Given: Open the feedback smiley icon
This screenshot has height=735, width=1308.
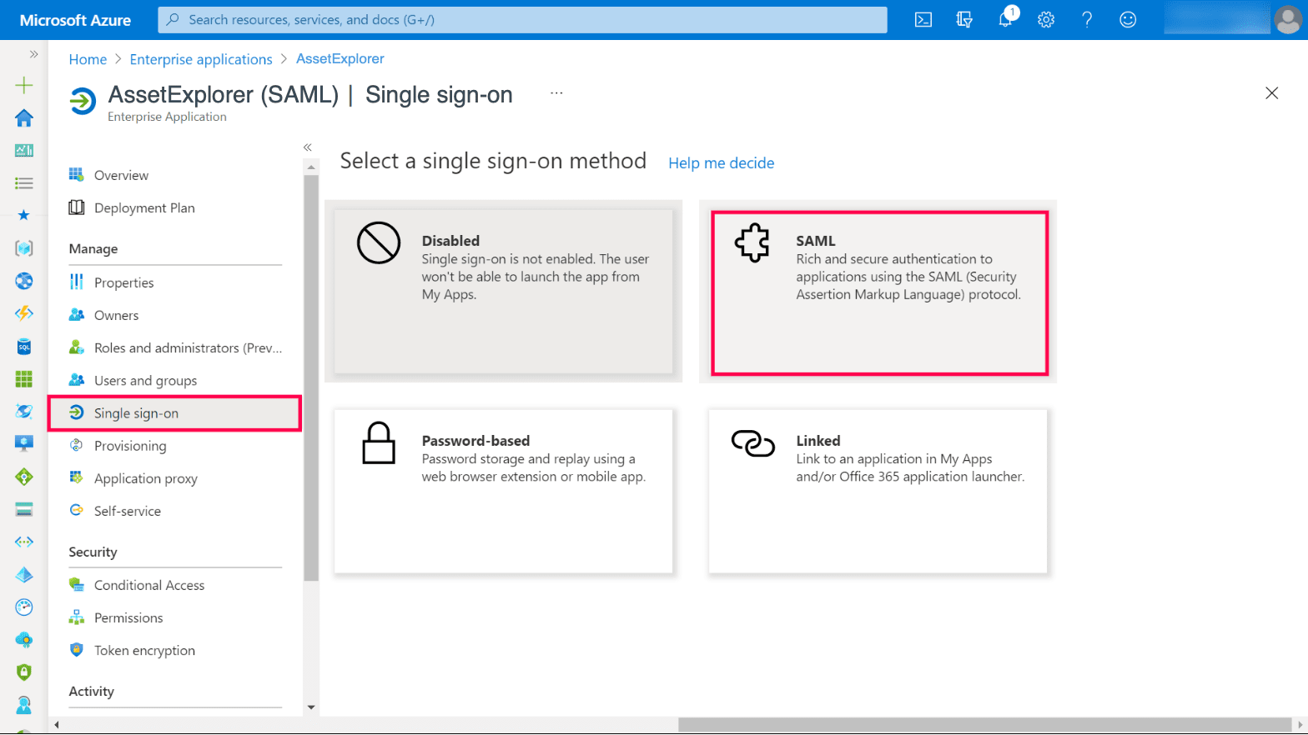Looking at the screenshot, I should pyautogui.click(x=1128, y=20).
